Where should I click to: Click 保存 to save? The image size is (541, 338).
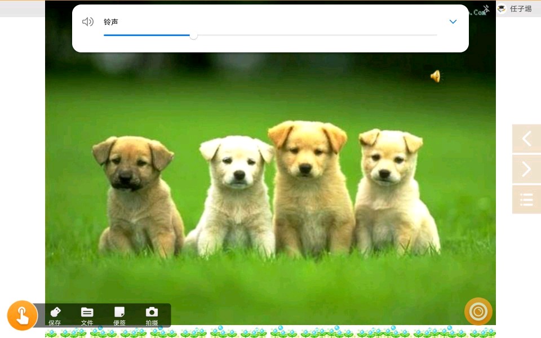pyautogui.click(x=55, y=316)
